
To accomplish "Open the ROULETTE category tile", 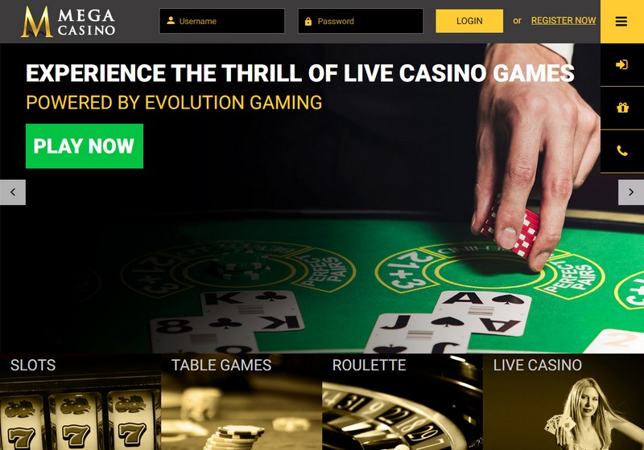I will (x=402, y=402).
